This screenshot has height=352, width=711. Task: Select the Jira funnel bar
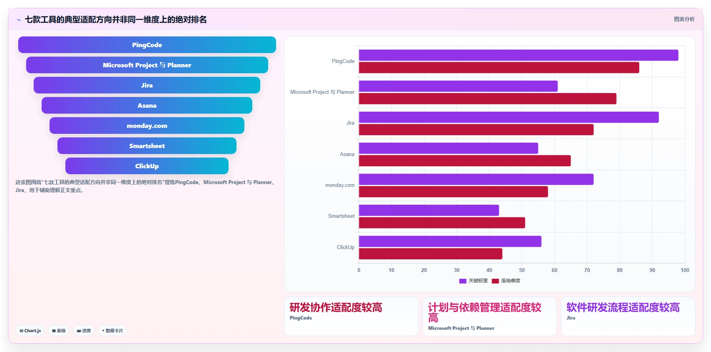pyautogui.click(x=147, y=85)
